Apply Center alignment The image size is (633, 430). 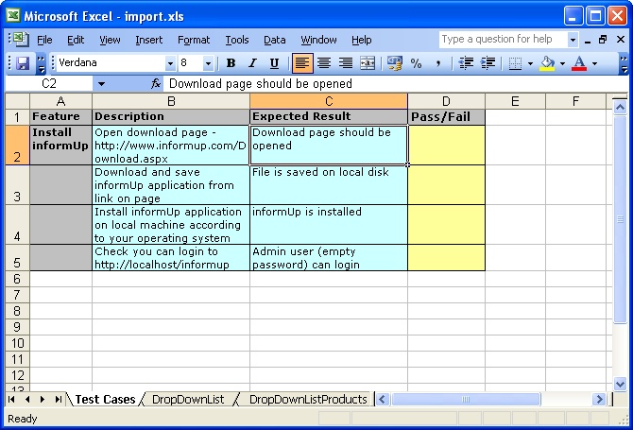click(x=324, y=63)
